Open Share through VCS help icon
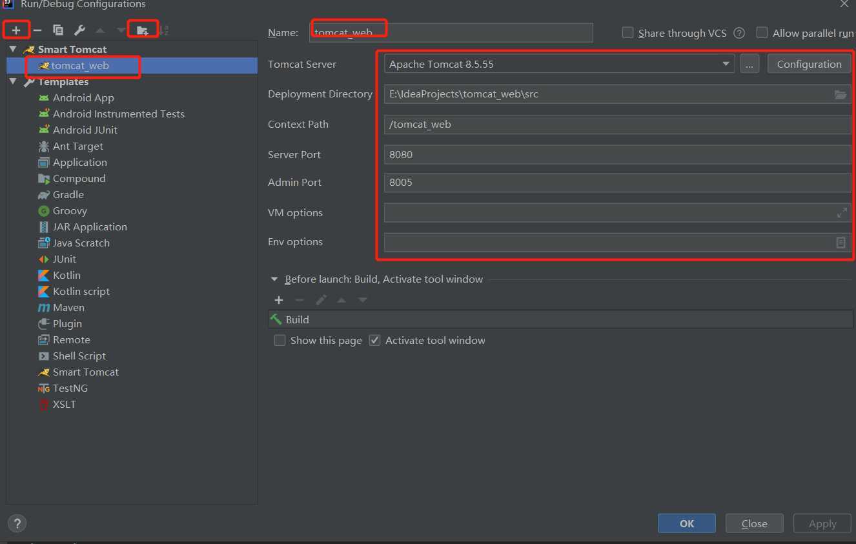Screen dimensions: 856x544 click(x=739, y=33)
